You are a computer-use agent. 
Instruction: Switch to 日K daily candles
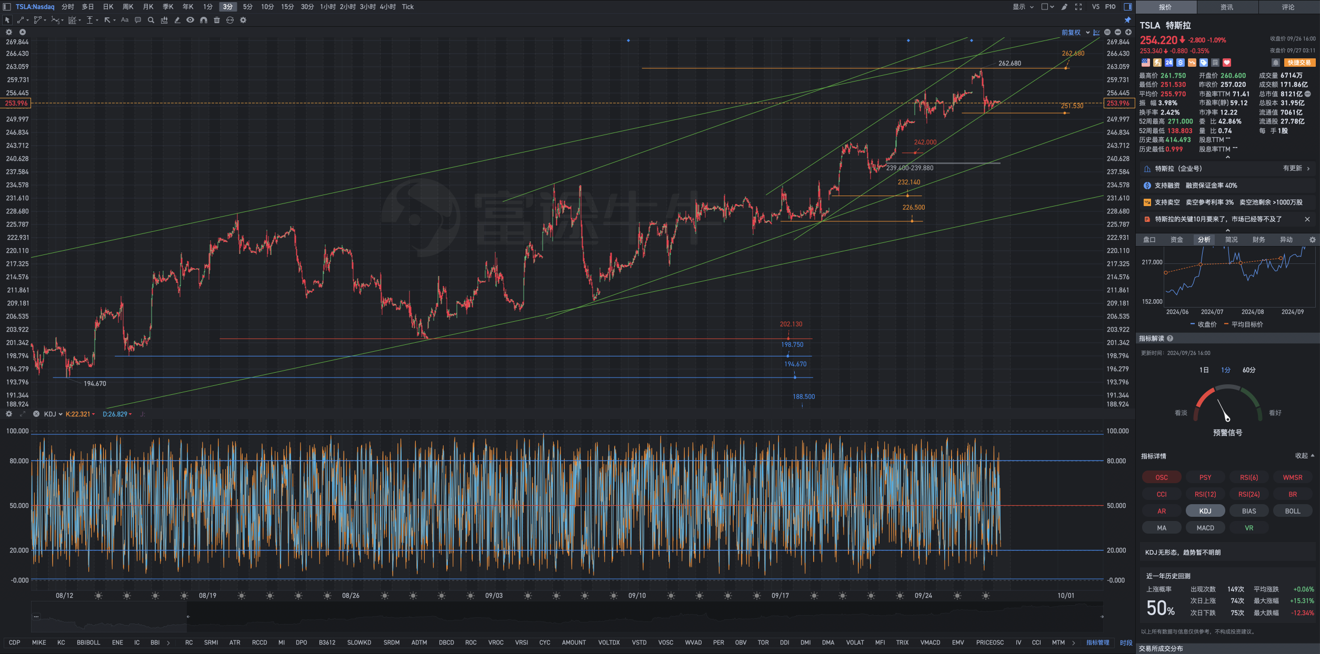108,7
